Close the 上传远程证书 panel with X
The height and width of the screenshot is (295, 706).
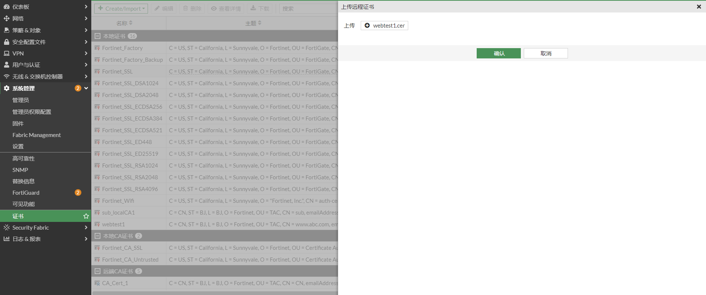699,7
